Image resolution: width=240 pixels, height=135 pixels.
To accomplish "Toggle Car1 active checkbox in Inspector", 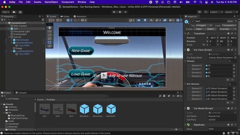I will 193,21.
